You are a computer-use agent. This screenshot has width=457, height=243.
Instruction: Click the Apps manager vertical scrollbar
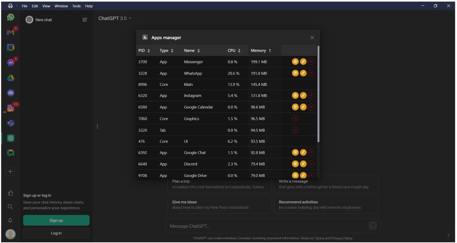coord(318,94)
